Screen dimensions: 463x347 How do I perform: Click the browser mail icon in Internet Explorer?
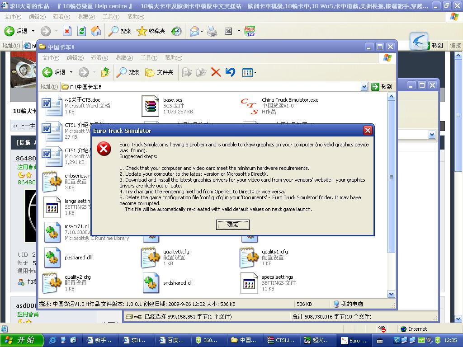194,31
